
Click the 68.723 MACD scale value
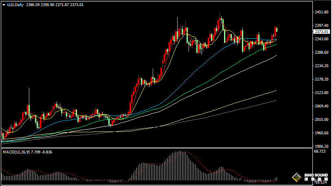pos(320,151)
